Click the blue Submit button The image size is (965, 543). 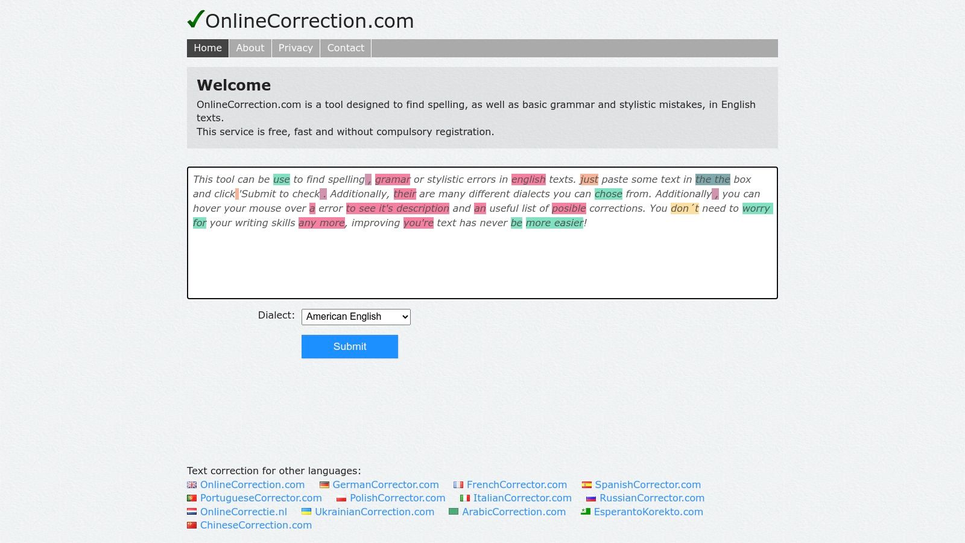[350, 346]
